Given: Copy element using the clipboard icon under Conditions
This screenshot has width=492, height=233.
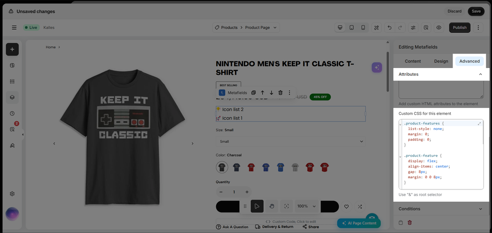Looking at the screenshot, I should coord(401,222).
